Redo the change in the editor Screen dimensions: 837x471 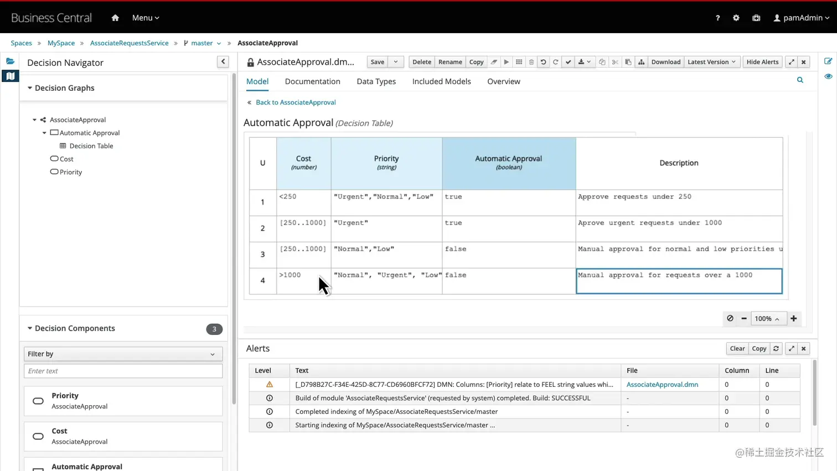point(555,62)
